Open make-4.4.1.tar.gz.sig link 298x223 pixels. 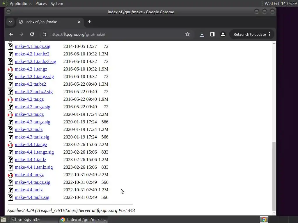34,152
